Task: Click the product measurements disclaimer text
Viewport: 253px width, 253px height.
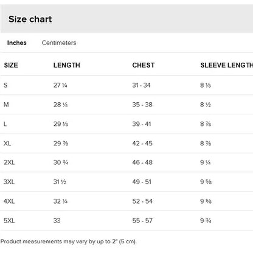Action: coord(69,241)
